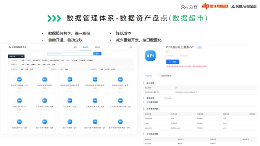Click the 众安 logo in the slide header

pyautogui.click(x=189, y=7)
